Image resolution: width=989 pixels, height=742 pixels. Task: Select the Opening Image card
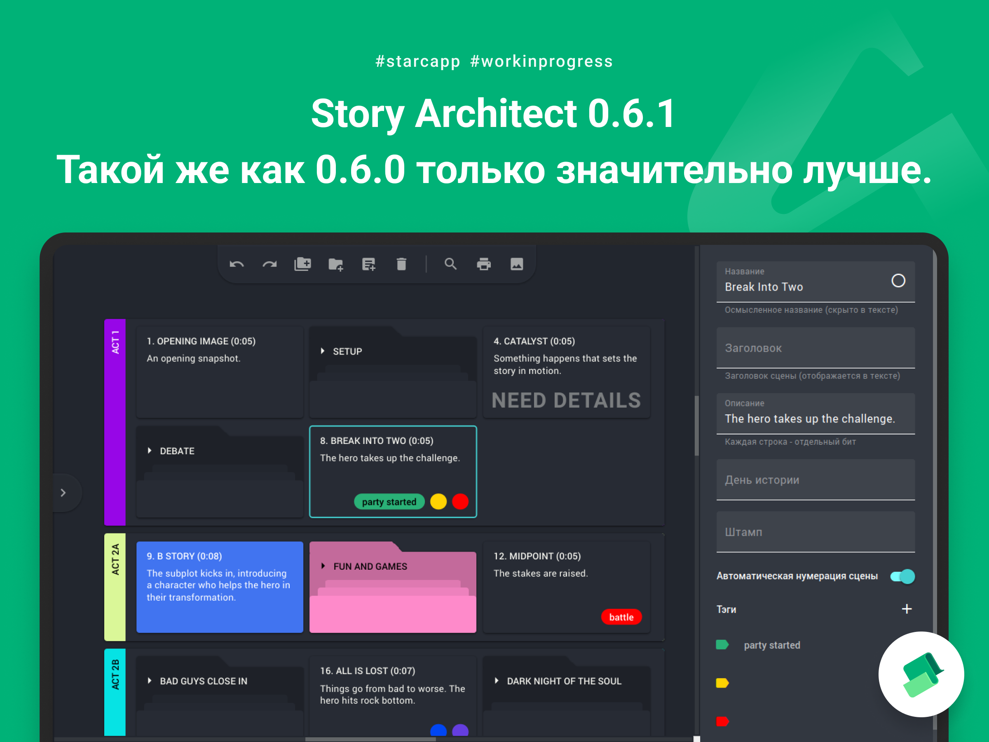pos(220,372)
